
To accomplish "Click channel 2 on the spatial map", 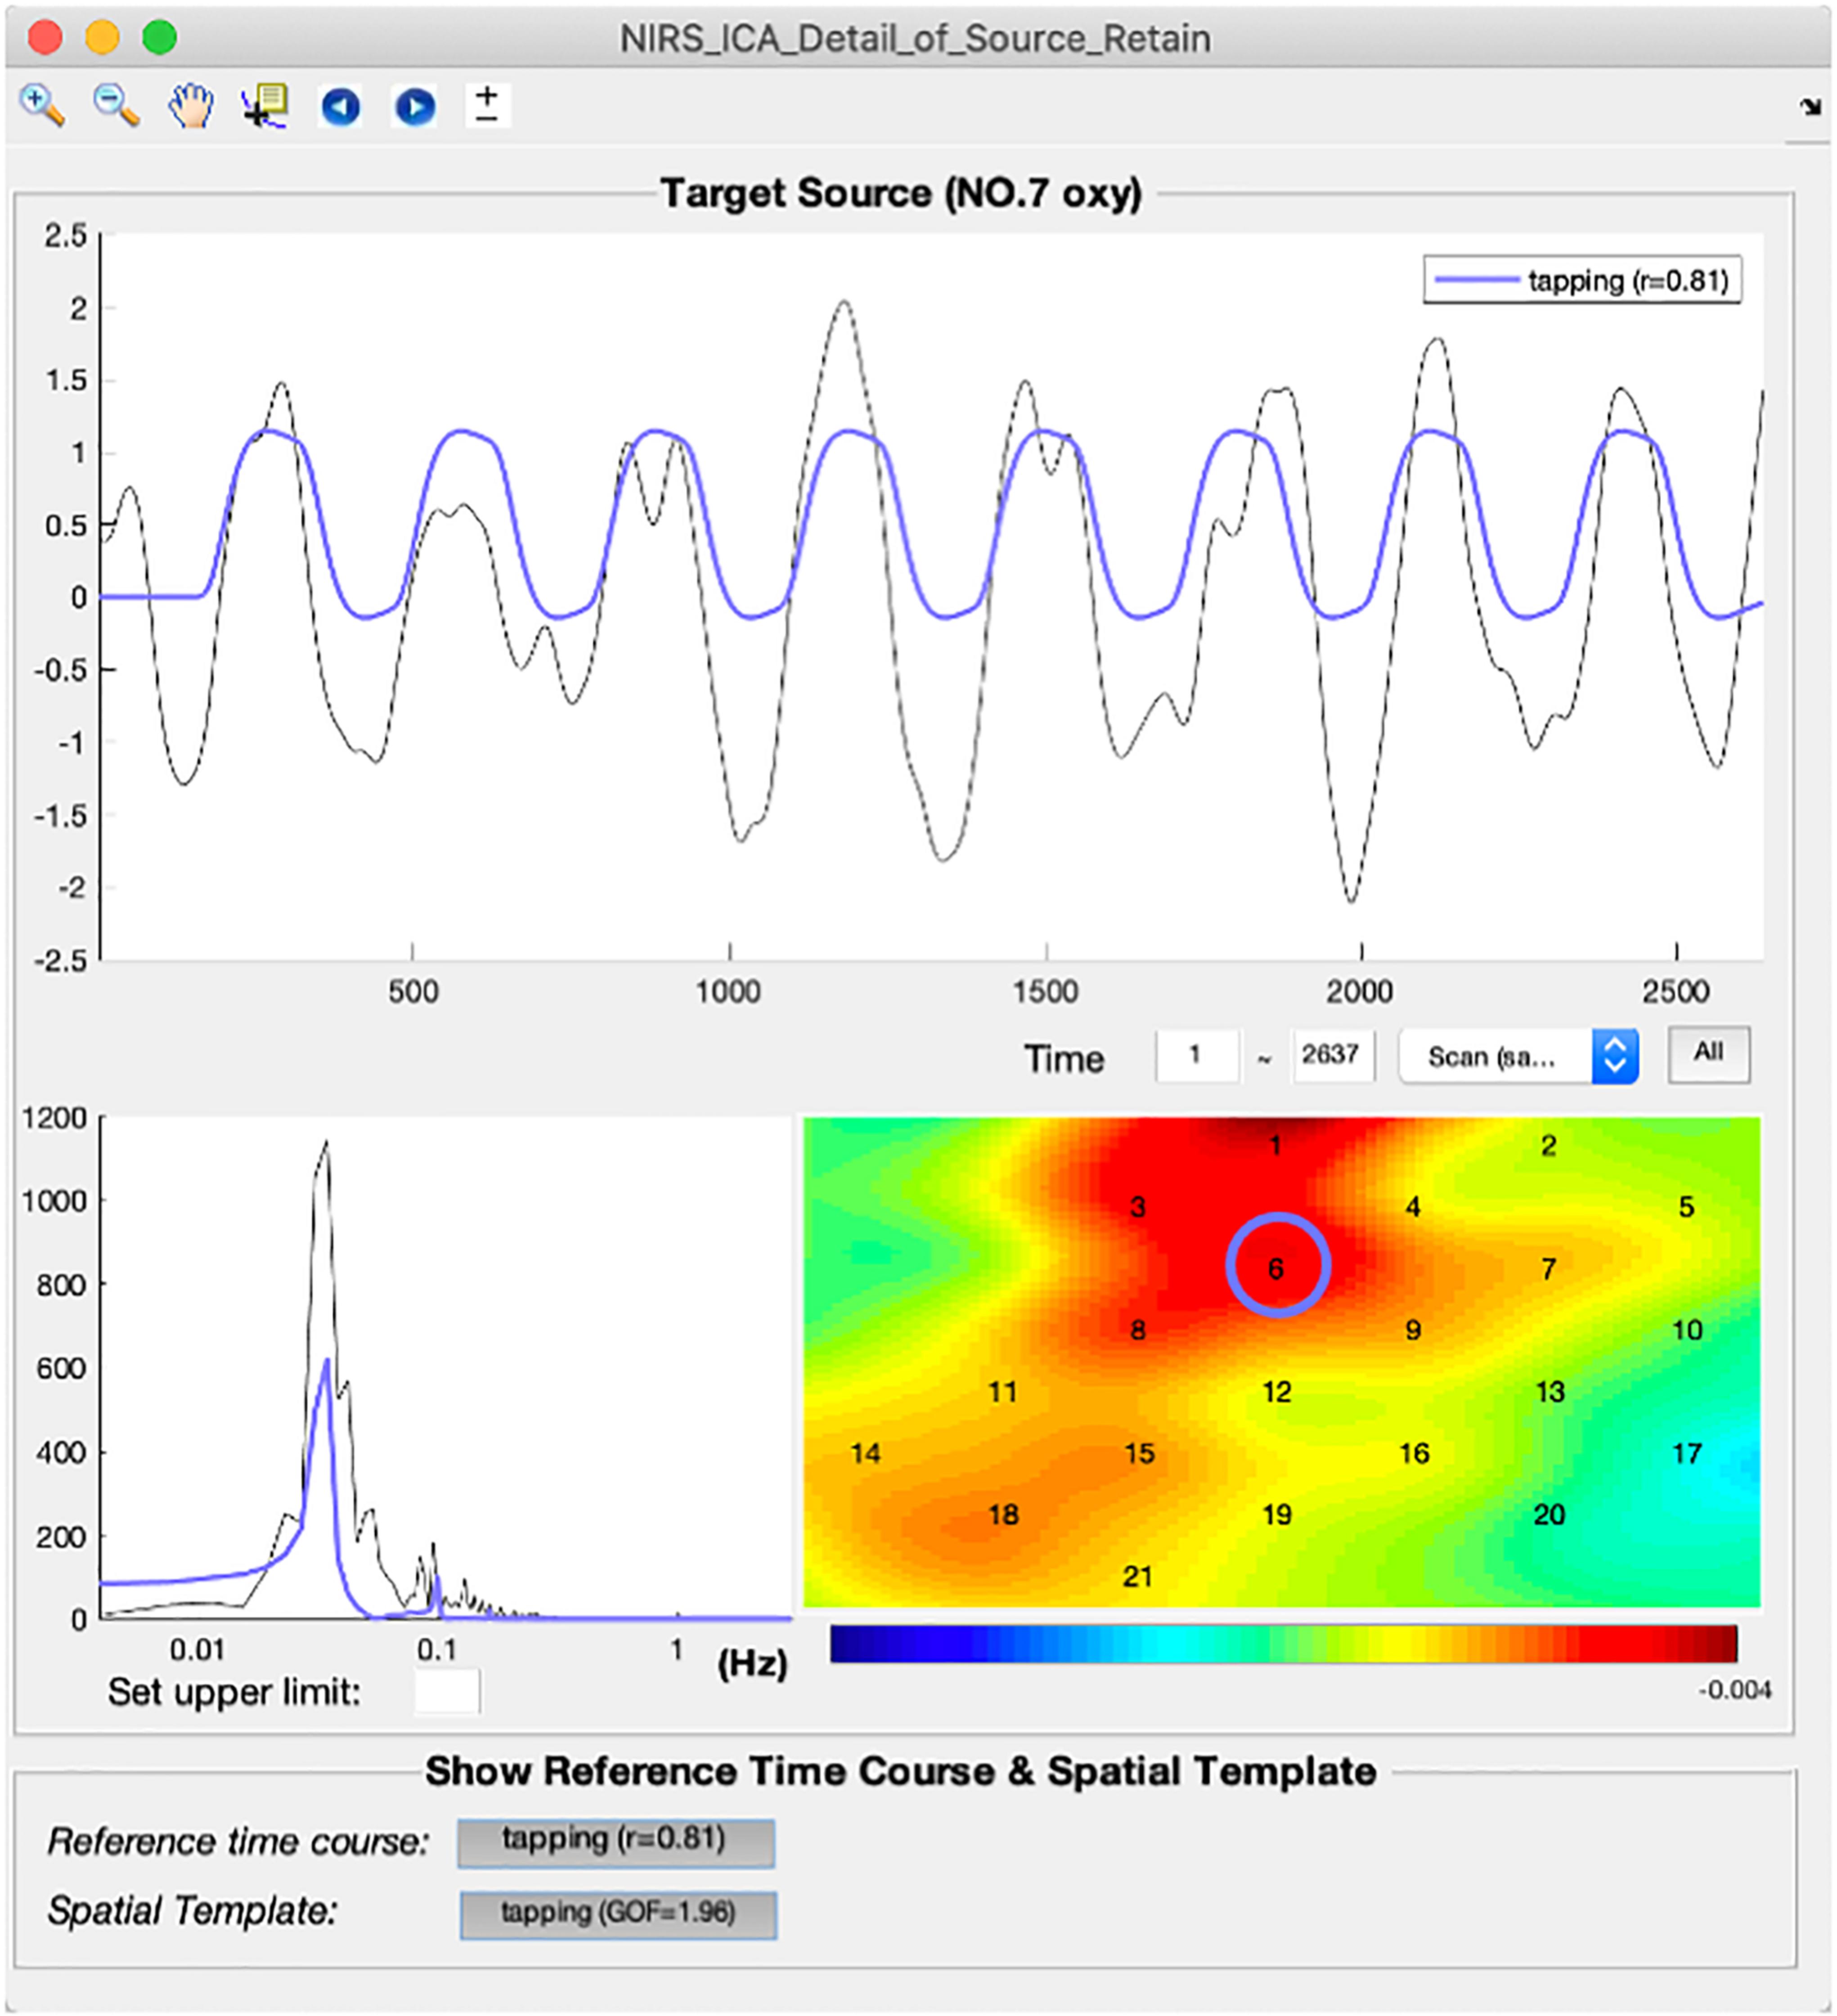I will pyautogui.click(x=1549, y=1145).
